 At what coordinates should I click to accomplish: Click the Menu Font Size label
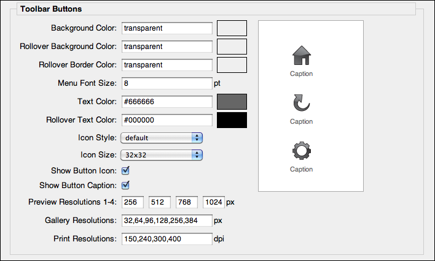pos(87,83)
